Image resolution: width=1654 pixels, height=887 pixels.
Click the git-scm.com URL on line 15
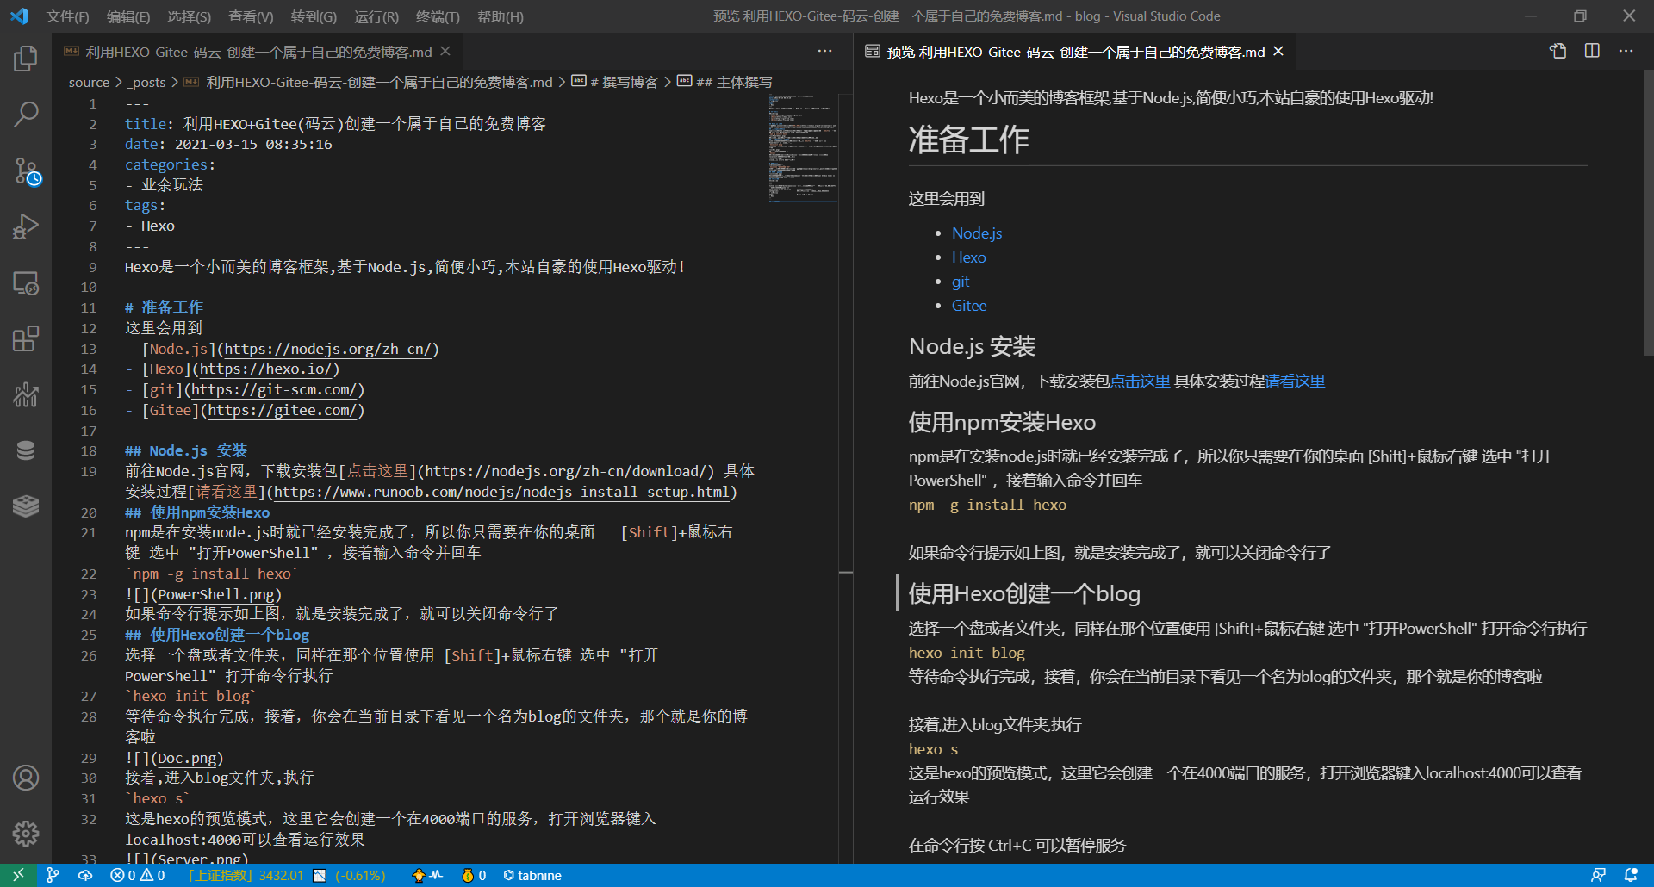(x=274, y=389)
